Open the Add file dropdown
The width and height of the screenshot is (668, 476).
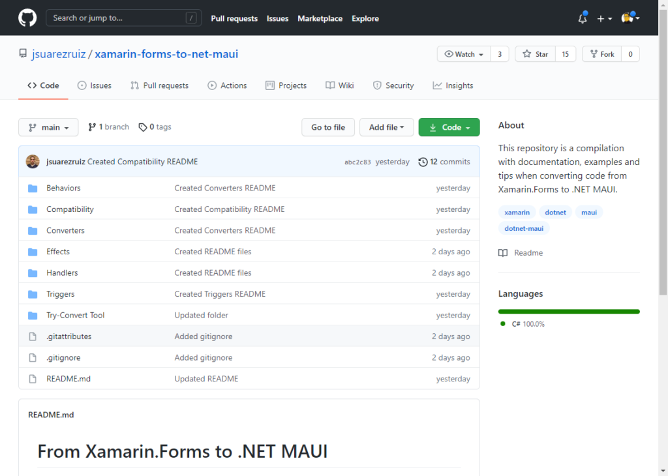pos(386,127)
